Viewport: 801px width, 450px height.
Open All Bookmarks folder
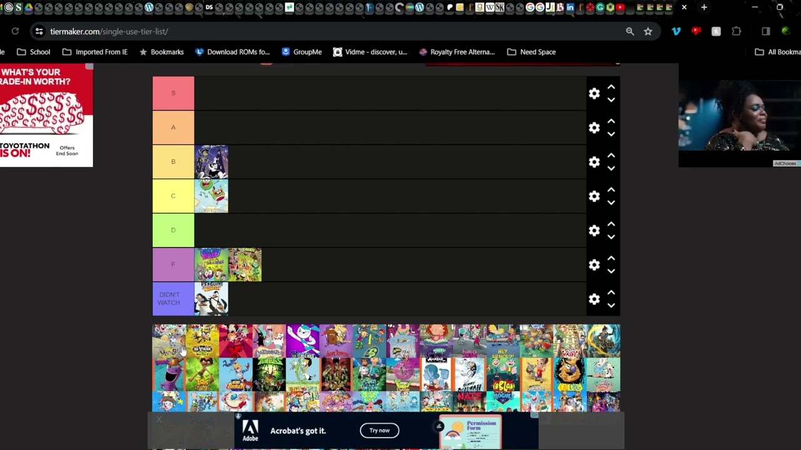(778, 52)
